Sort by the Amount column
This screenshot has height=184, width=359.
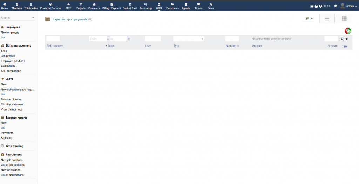pos(332,46)
